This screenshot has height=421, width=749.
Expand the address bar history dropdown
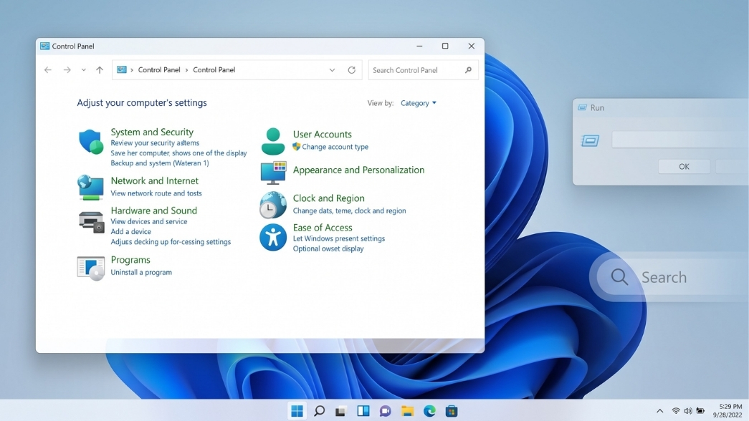pos(332,69)
